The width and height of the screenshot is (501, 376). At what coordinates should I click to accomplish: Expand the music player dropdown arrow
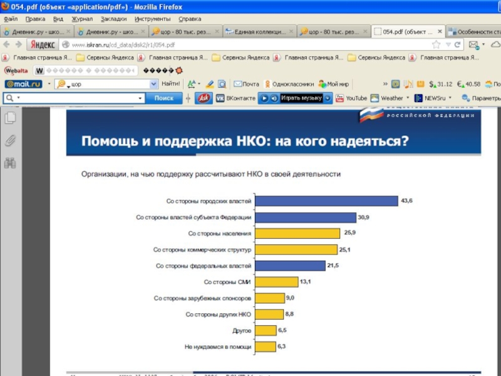pos(328,98)
